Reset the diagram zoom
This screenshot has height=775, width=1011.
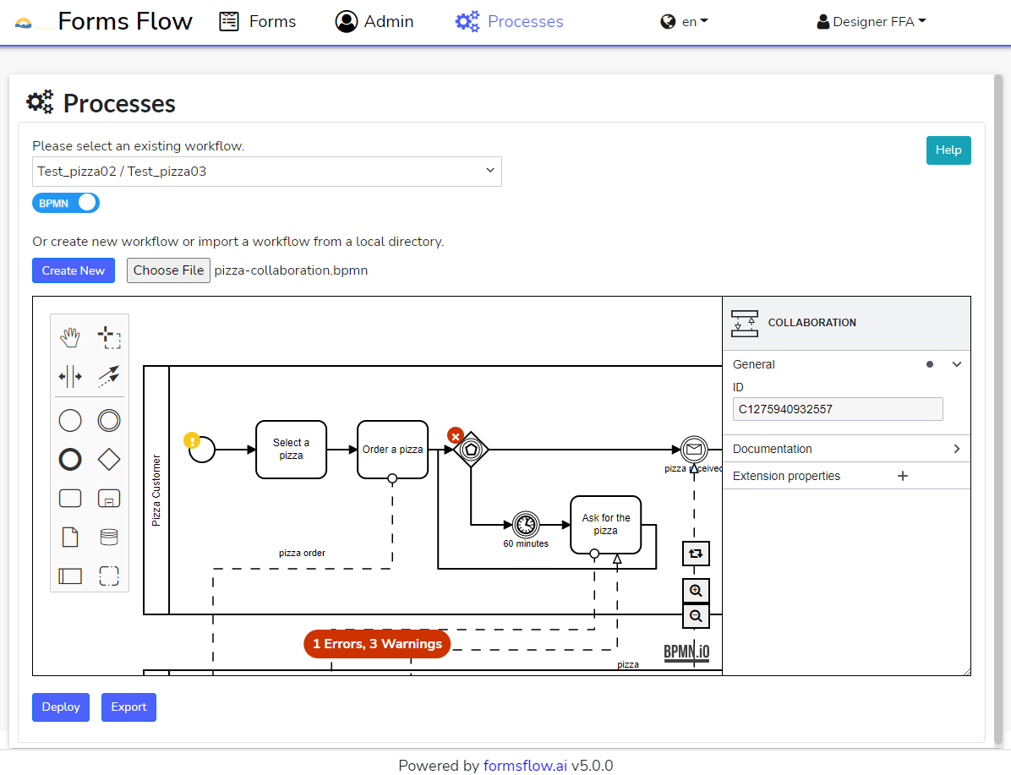(x=696, y=554)
